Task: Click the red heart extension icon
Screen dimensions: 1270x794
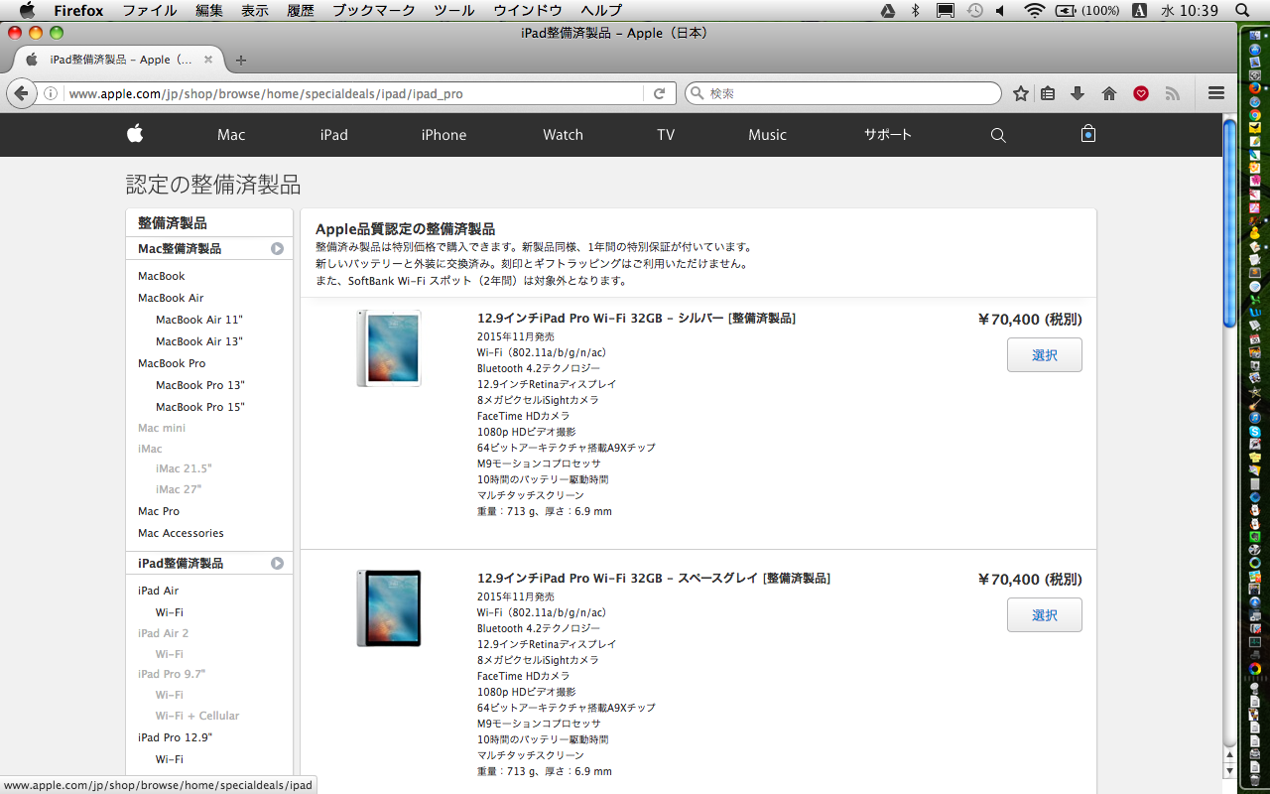Action: coord(1141,93)
